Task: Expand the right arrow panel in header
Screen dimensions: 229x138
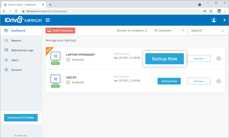Action: (x=224, y=20)
